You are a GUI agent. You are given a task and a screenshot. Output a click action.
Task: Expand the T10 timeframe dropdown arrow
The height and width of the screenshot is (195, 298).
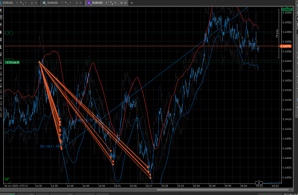coord(115,3)
